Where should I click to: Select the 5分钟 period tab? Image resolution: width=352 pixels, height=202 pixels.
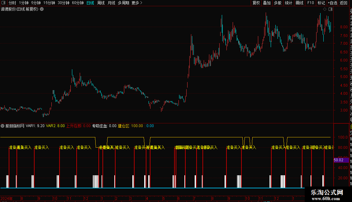pyautogui.click(x=36, y=3)
